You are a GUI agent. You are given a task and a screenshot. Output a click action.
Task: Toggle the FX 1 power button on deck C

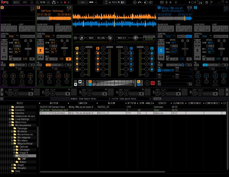click(159, 70)
